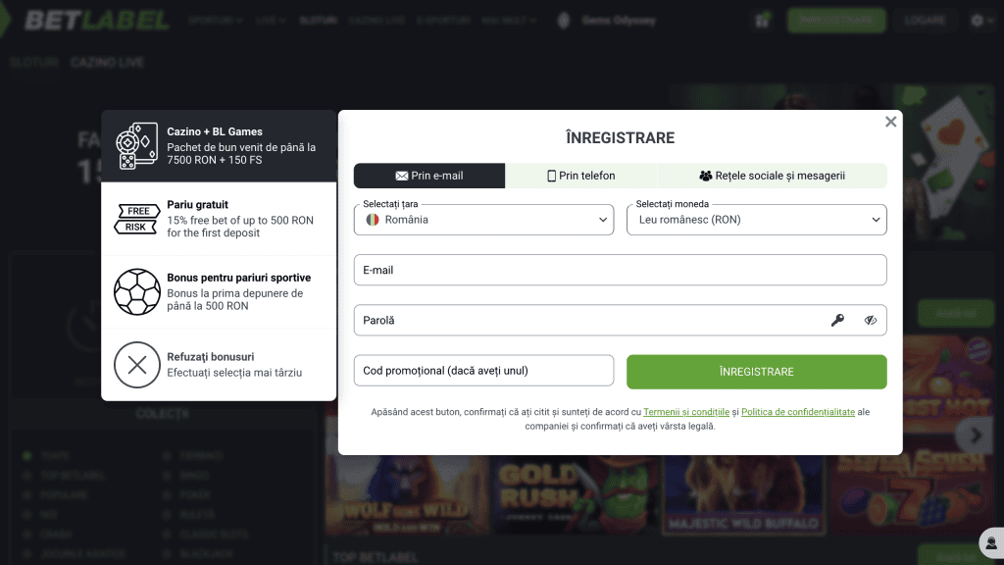Choose the Refuzați bonusuri option
Viewport: 1004px width, 565px height.
coord(219,365)
